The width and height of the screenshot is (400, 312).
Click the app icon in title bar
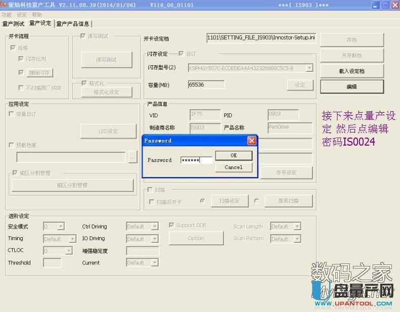pyautogui.click(x=4, y=5)
